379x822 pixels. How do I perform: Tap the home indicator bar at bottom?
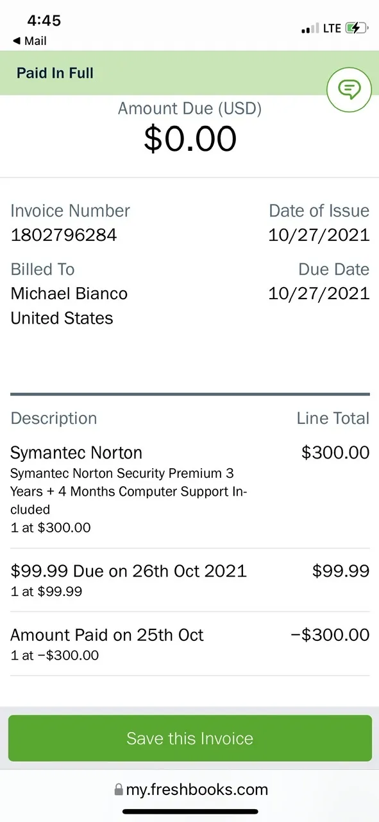190,812
